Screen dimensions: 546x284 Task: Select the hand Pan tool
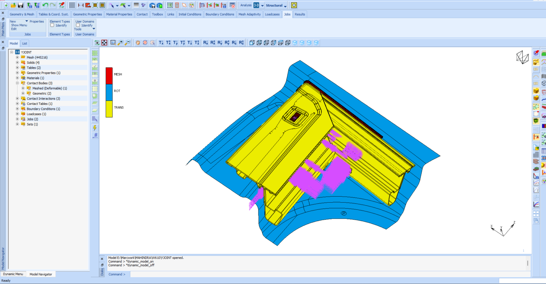point(138,43)
